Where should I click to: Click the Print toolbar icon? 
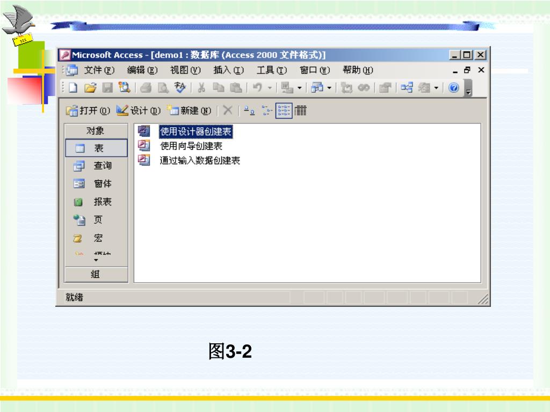pyautogui.click(x=146, y=87)
